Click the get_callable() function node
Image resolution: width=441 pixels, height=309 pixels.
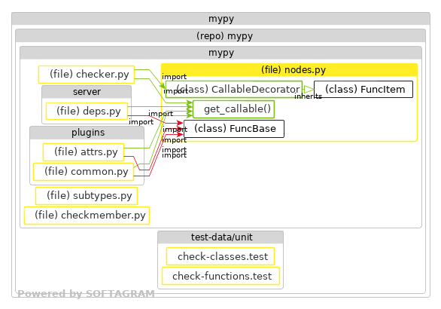click(x=234, y=109)
